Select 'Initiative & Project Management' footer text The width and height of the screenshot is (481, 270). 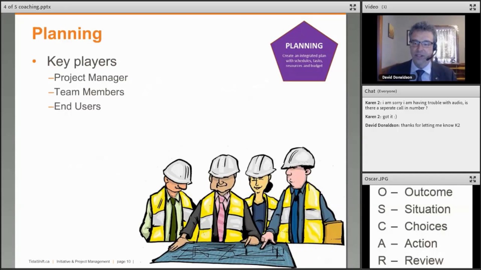(x=83, y=261)
